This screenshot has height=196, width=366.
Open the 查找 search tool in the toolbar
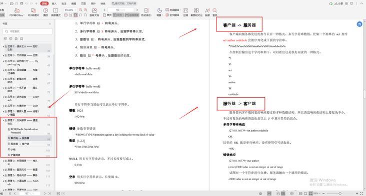(214, 12)
